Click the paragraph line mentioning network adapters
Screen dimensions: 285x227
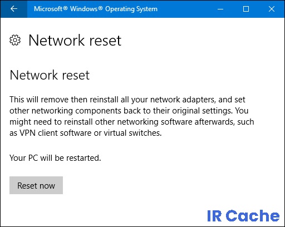127,100
